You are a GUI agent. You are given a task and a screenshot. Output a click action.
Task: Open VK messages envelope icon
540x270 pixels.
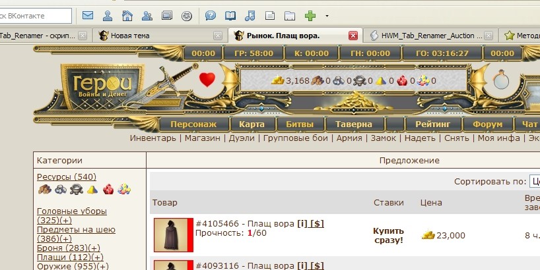[x=88, y=16]
